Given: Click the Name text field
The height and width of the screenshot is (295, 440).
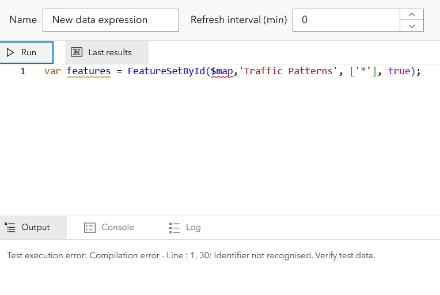Looking at the screenshot, I should coord(111,20).
